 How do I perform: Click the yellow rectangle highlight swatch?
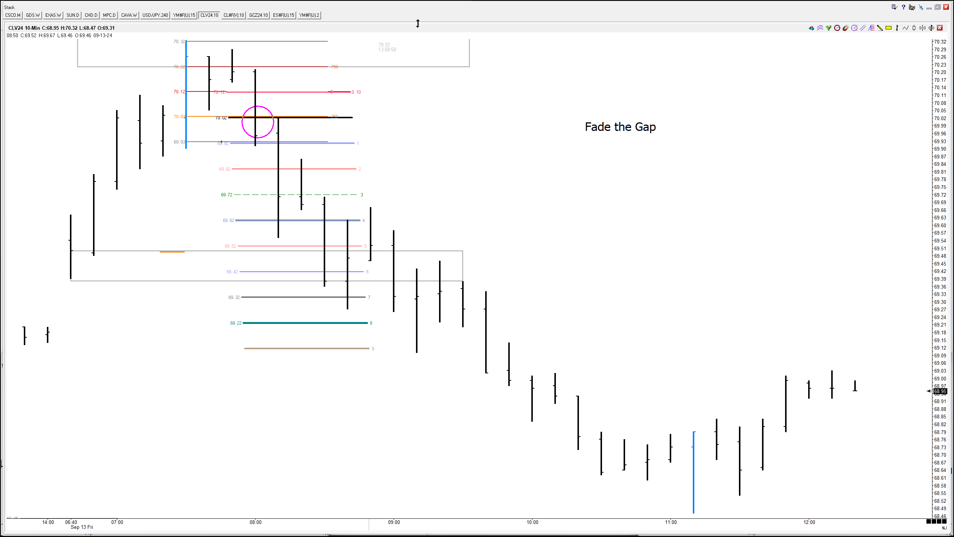pos(889,28)
